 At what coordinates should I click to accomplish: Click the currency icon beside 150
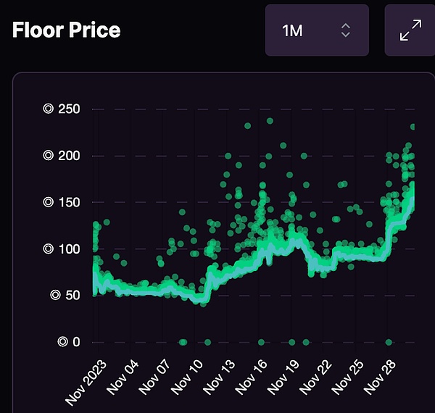49,202
